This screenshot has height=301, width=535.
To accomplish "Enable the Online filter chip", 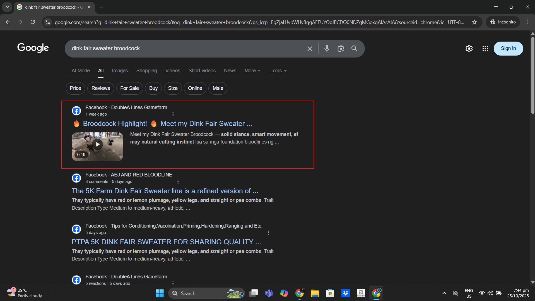I will tap(195, 88).
